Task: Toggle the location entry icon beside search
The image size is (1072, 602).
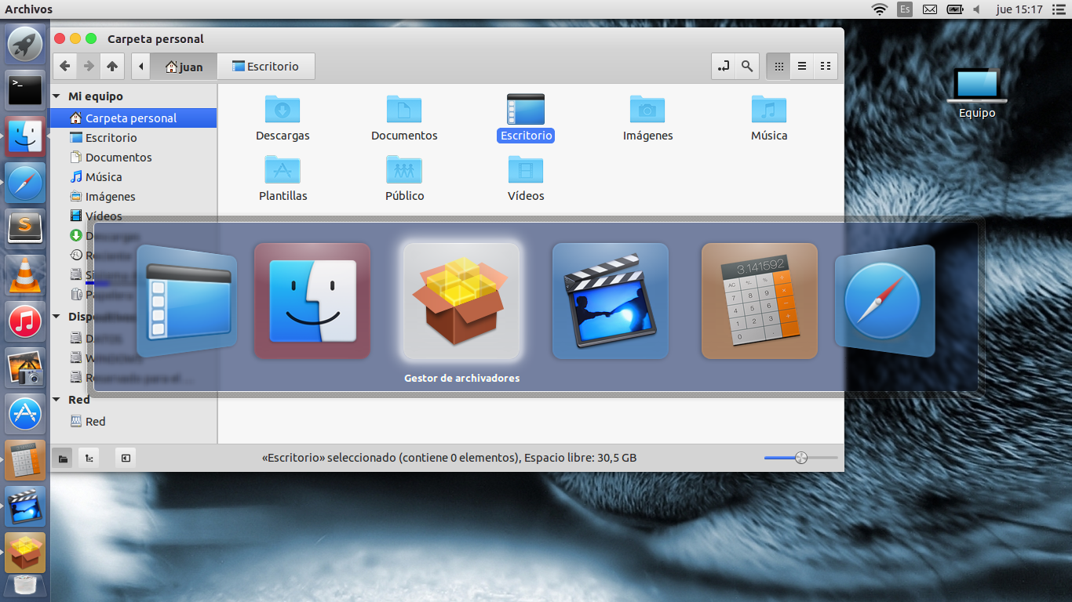Action: pyautogui.click(x=724, y=67)
